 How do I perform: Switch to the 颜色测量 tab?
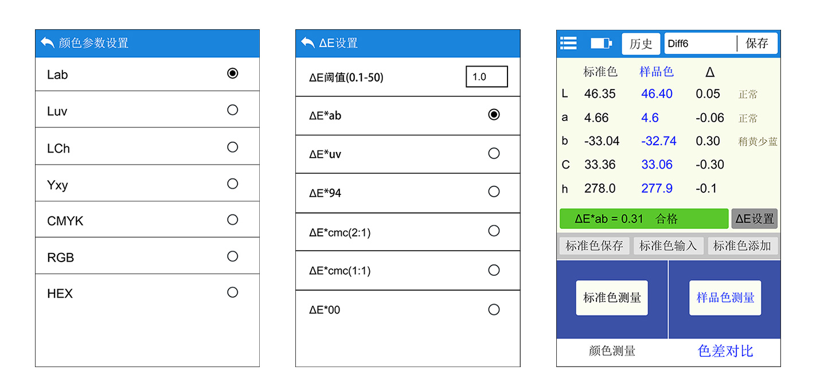coord(612,351)
